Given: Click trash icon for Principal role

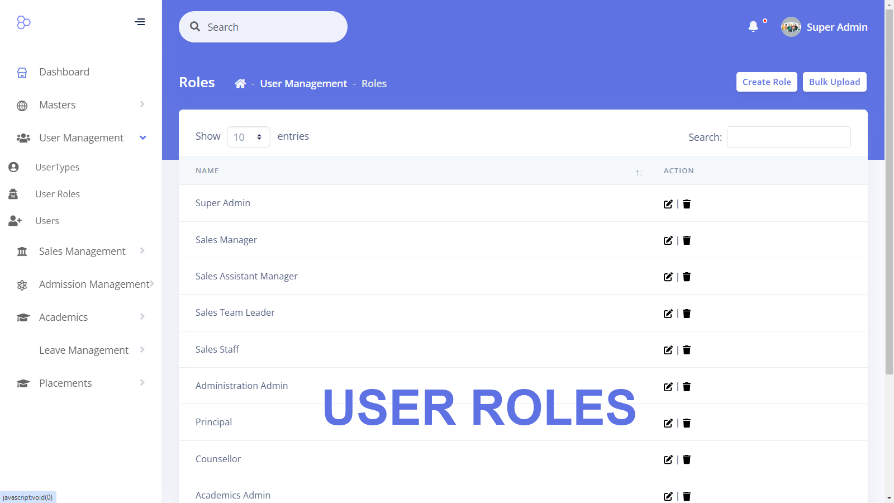Looking at the screenshot, I should click(x=687, y=423).
